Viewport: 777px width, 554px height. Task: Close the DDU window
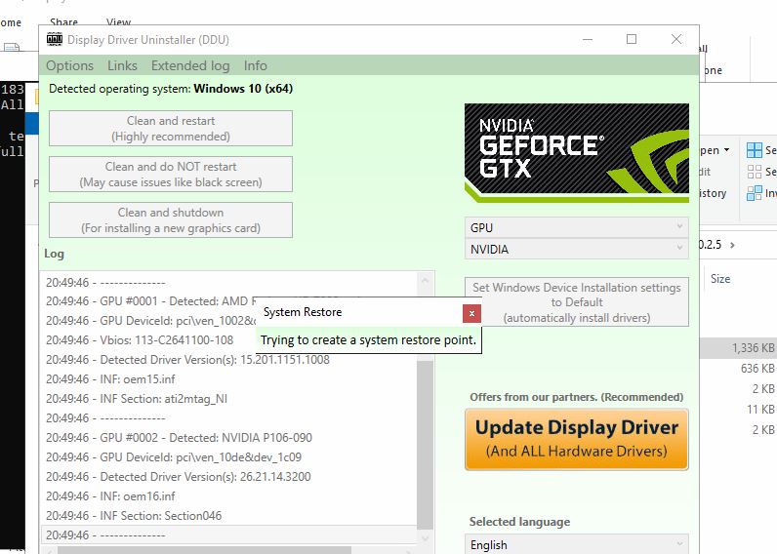coord(675,39)
